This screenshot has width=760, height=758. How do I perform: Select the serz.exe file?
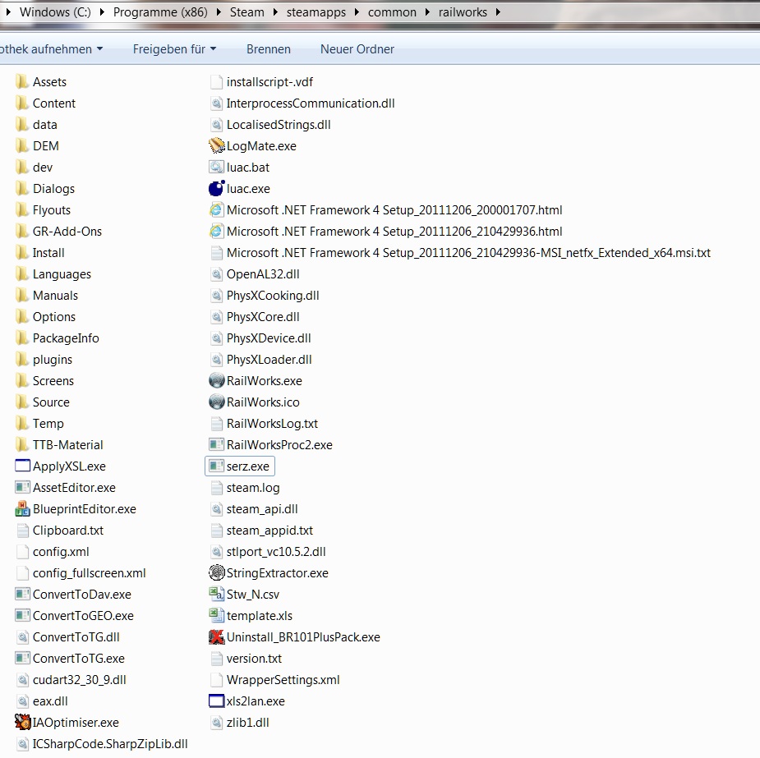pos(247,466)
